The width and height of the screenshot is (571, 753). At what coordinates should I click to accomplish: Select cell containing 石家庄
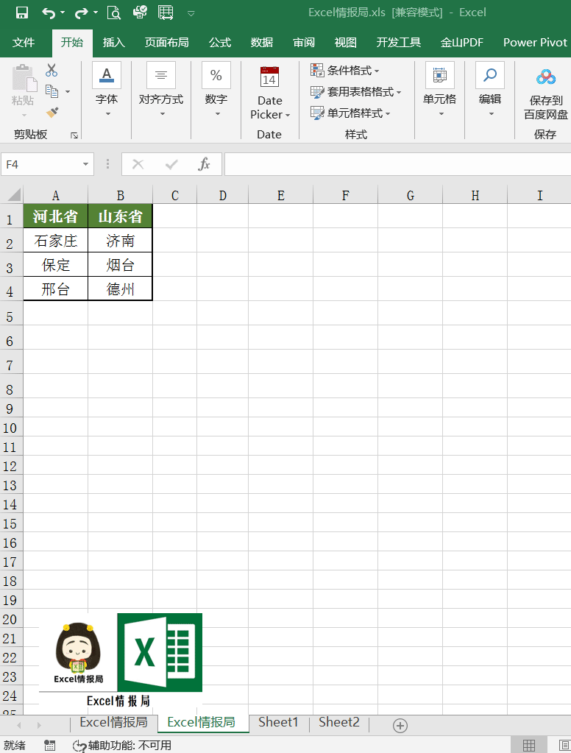tap(56, 240)
